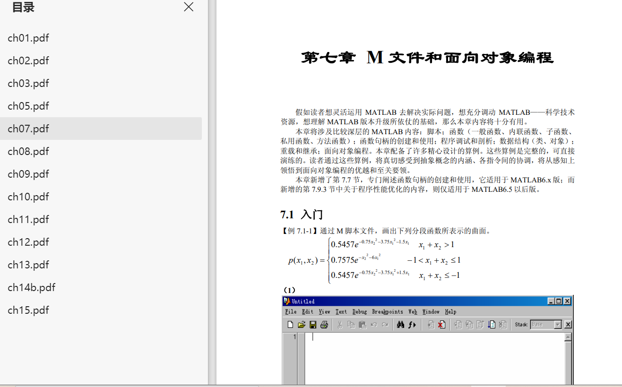This screenshot has width=622, height=387.
Task: Jump to ch10.pdf in the sidebar
Action: (101, 197)
